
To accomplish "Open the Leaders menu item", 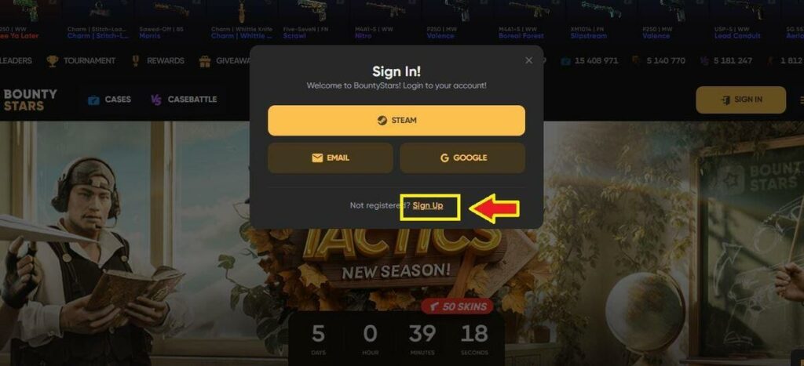I will 16,60.
